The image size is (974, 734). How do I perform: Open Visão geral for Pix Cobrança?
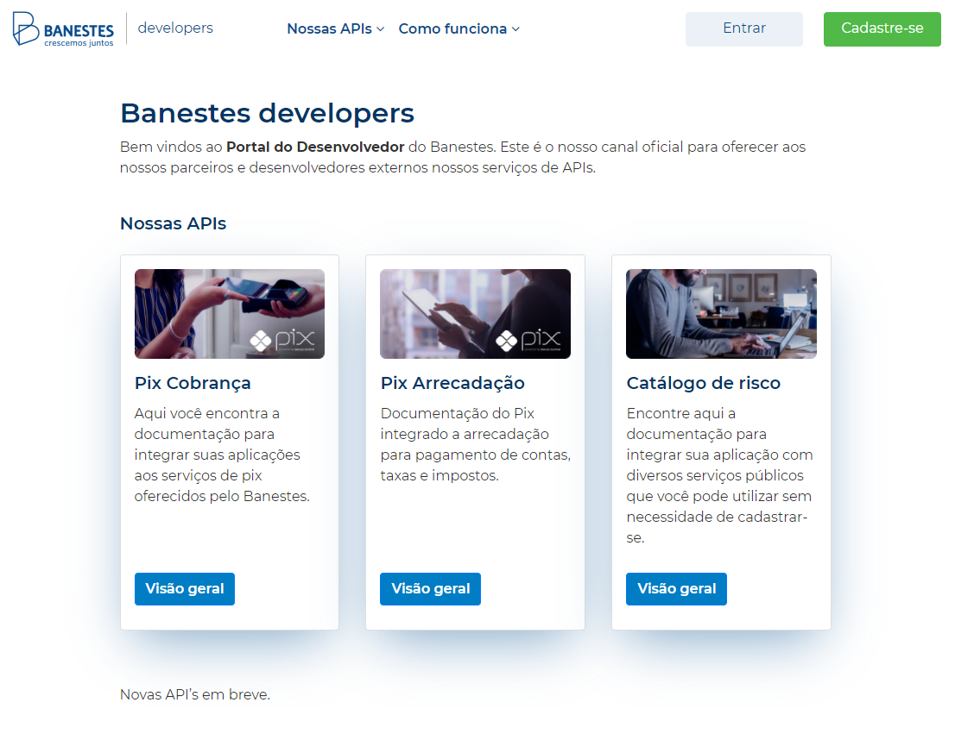(x=185, y=589)
